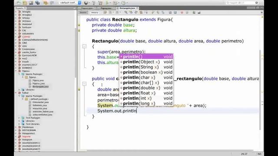Select println(String x) completion entry
This screenshot has height=156, width=278.
coord(146,67)
